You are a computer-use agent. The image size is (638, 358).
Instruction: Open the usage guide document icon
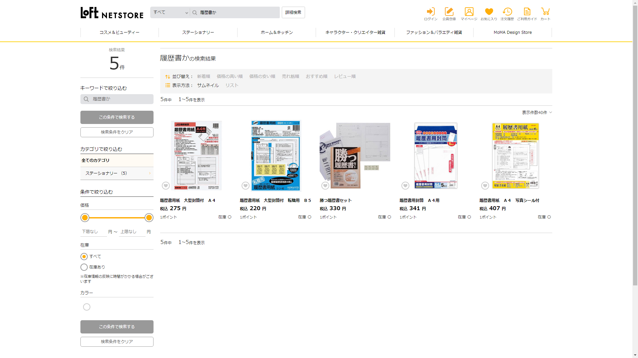click(527, 12)
